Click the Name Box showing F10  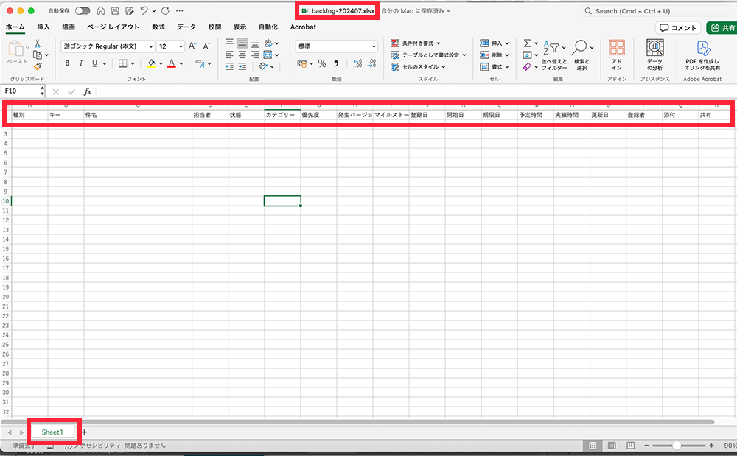pyautogui.click(x=23, y=91)
